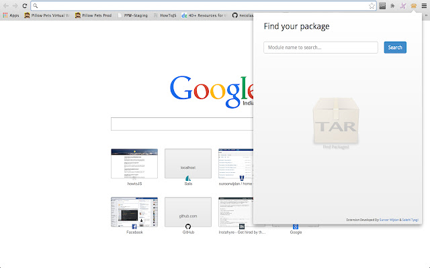Image resolution: width=430 pixels, height=268 pixels.
Task: Open the Instahyre thumbnail
Action: [236, 212]
